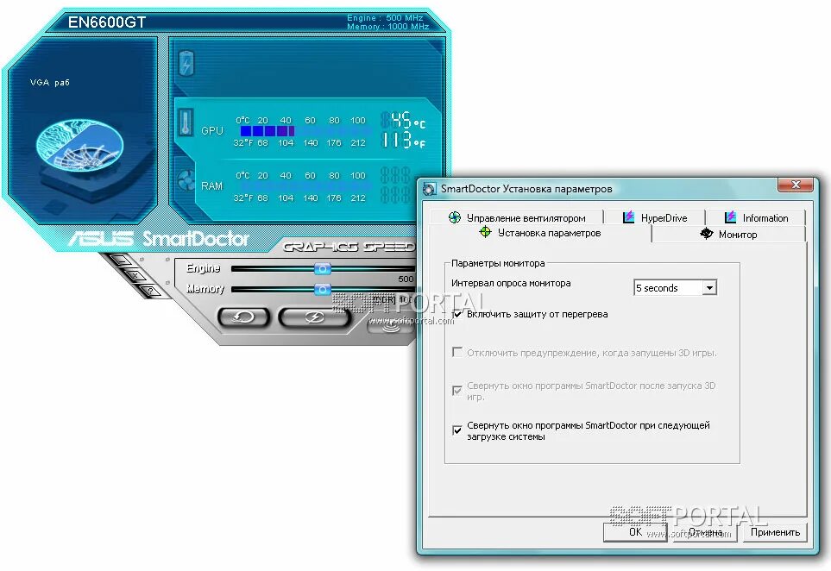Click the Memory clock slider handle
Image resolution: width=831 pixels, height=571 pixels.
click(x=322, y=290)
